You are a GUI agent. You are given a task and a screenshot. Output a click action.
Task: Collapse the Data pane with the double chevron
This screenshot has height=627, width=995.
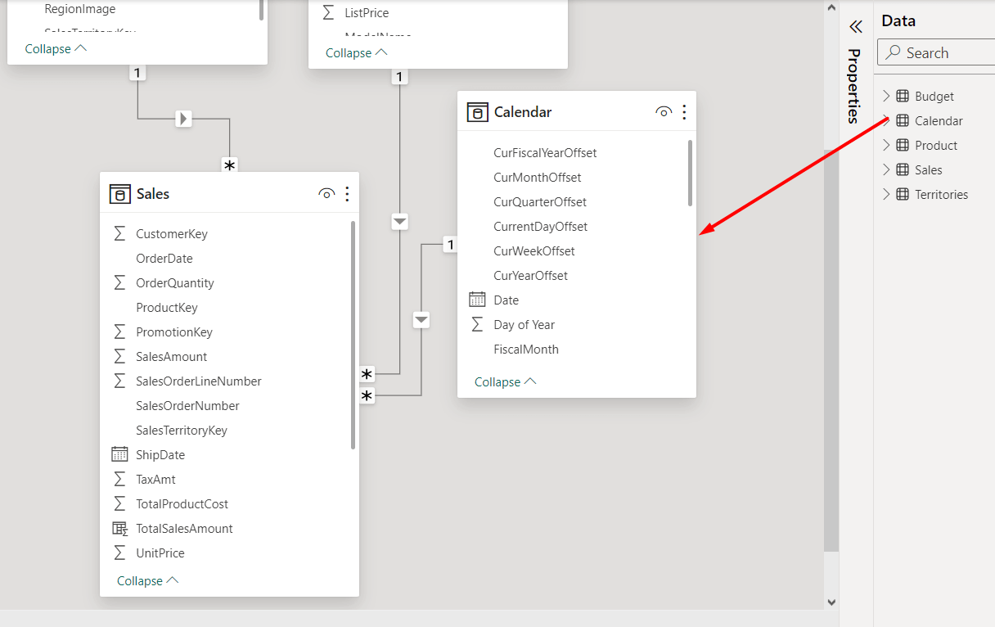[x=856, y=26]
